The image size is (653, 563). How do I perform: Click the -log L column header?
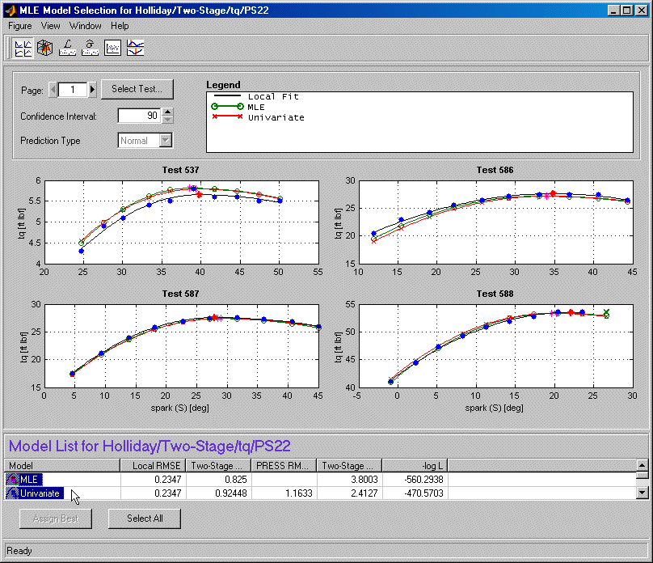(x=415, y=466)
